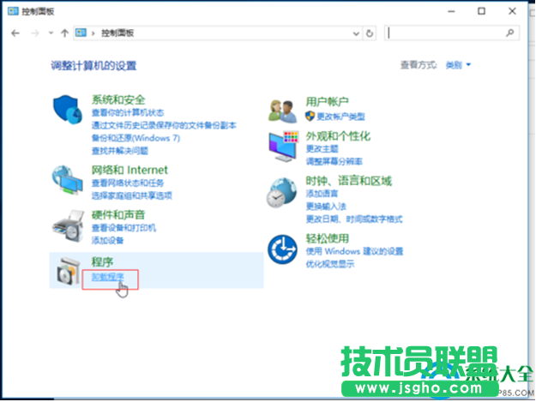Open 时钟、语言和区域 category
536x402 pixels.
point(349,181)
